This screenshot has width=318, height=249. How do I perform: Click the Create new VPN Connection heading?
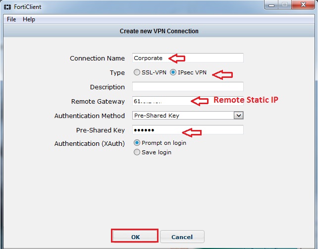(x=159, y=31)
